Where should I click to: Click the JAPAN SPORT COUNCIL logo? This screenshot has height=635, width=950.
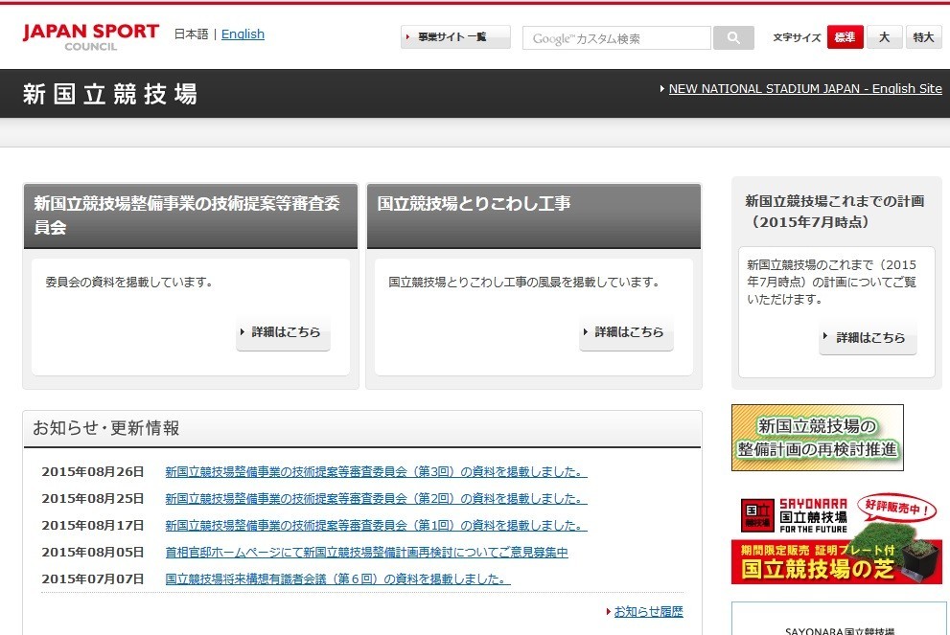click(91, 35)
